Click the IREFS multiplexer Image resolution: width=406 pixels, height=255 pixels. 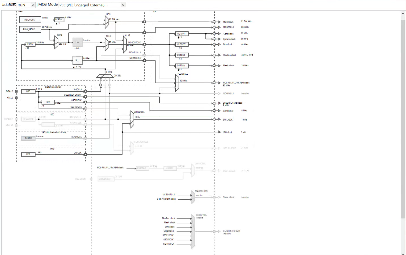(56, 43)
